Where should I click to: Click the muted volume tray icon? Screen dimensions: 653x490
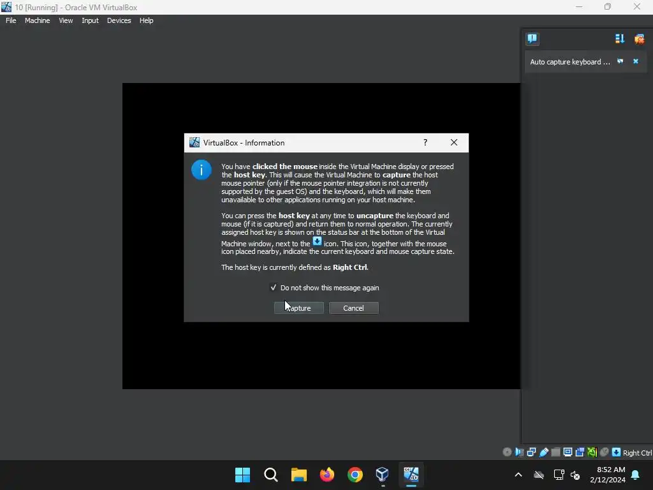575,475
